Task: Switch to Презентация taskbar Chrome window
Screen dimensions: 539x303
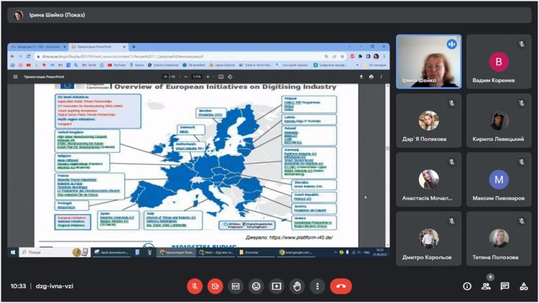Action: (x=177, y=252)
